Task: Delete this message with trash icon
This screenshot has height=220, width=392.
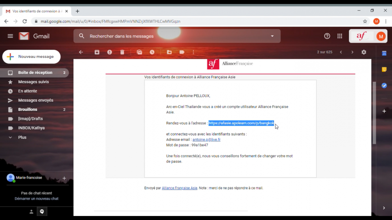Action: [x=122, y=52]
